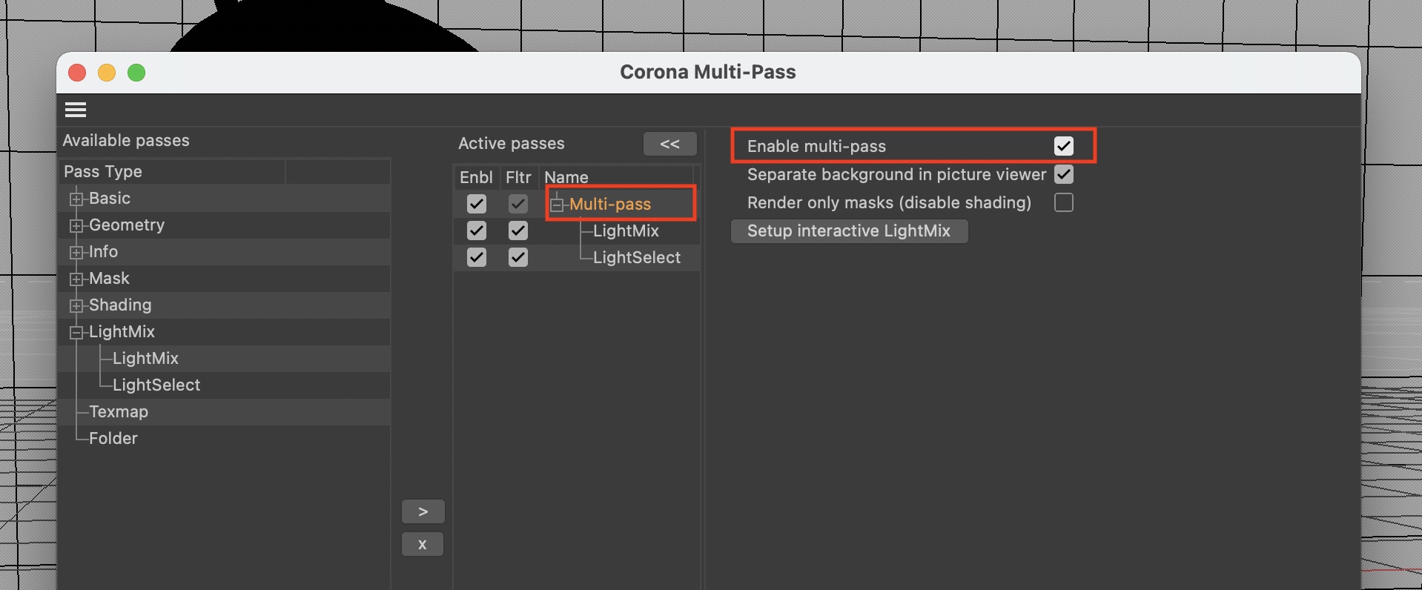
Task: Click the double-arrow collapse button
Action: click(x=669, y=144)
